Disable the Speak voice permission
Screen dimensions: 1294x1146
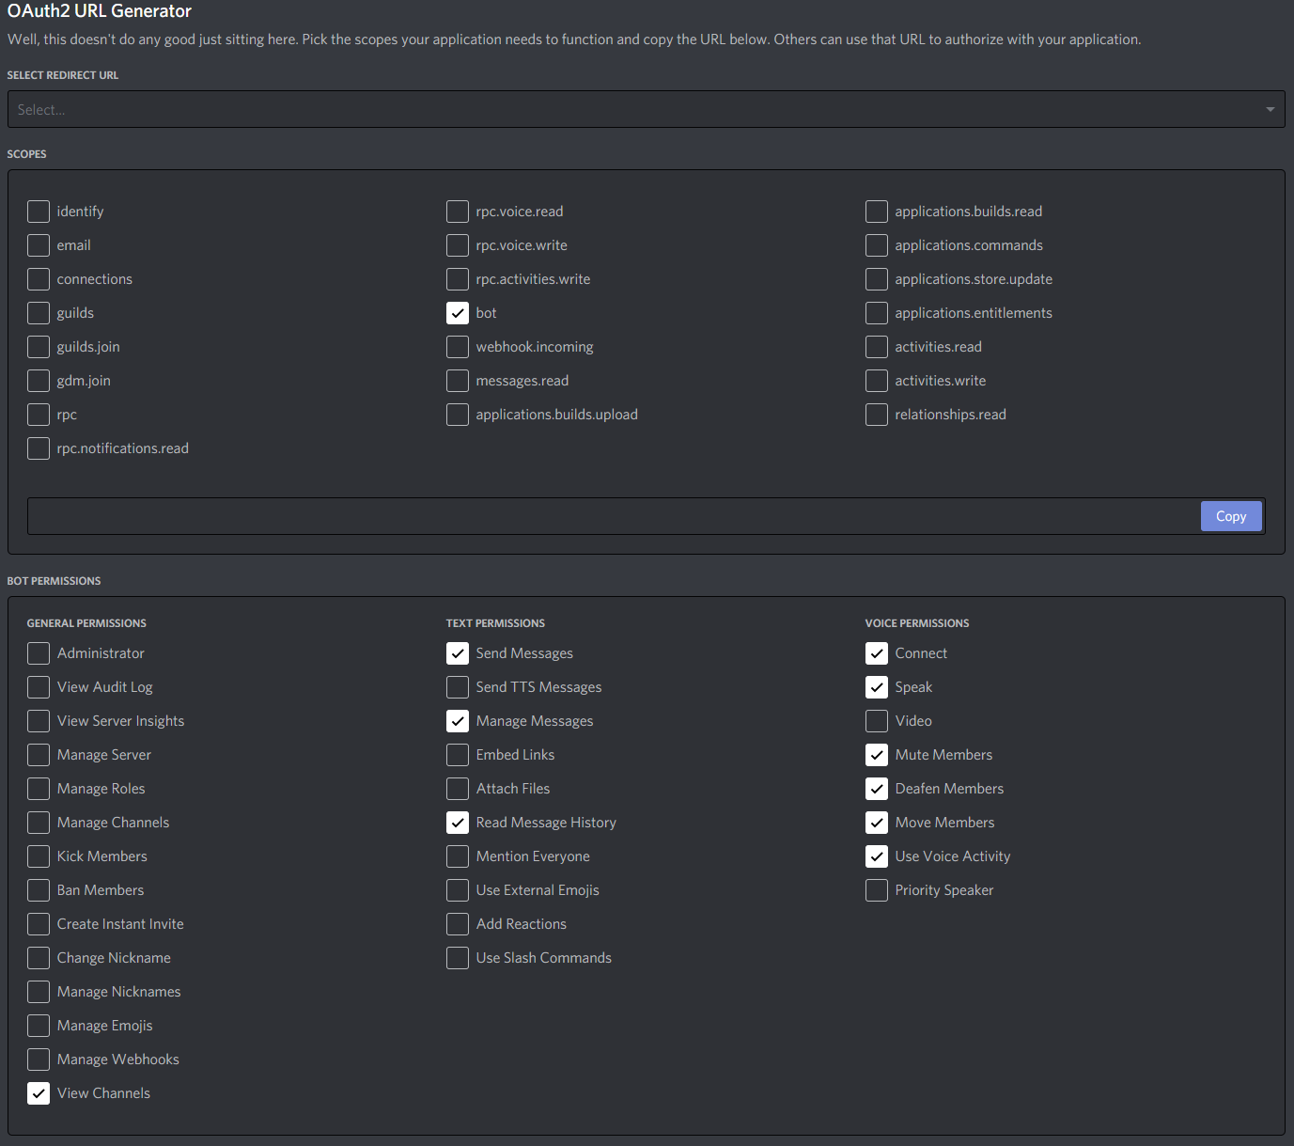click(x=876, y=686)
